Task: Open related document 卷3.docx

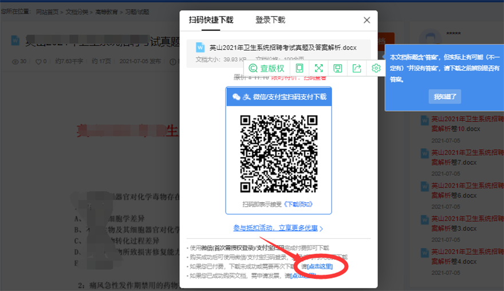Action: pyautogui.click(x=467, y=223)
